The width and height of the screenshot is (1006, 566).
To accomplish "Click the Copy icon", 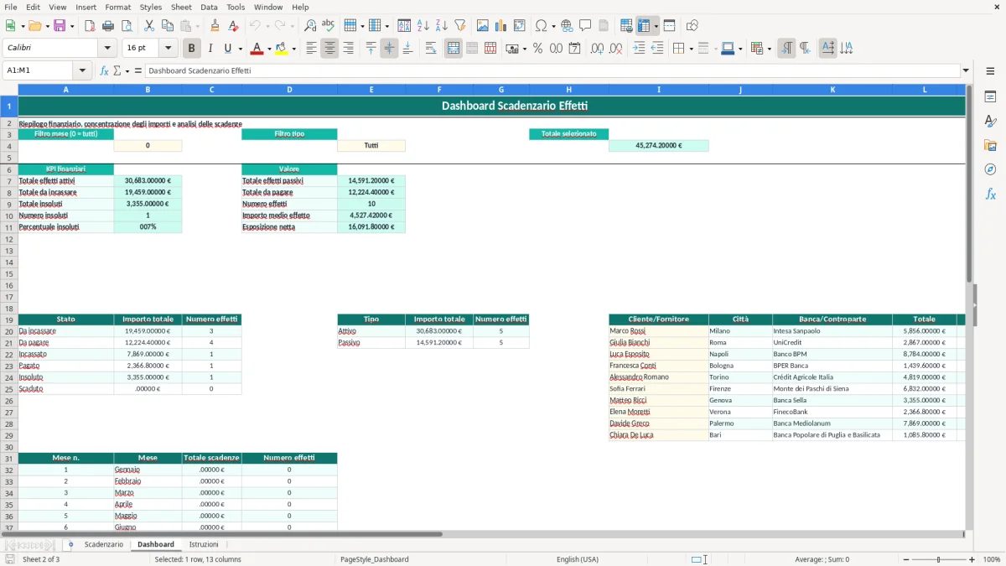I will tap(168, 26).
